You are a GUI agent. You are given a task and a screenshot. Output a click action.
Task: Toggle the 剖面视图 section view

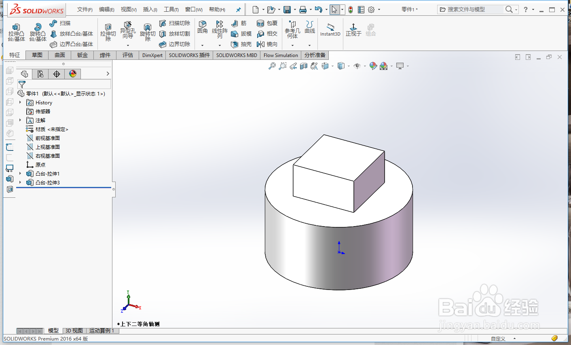pos(304,66)
